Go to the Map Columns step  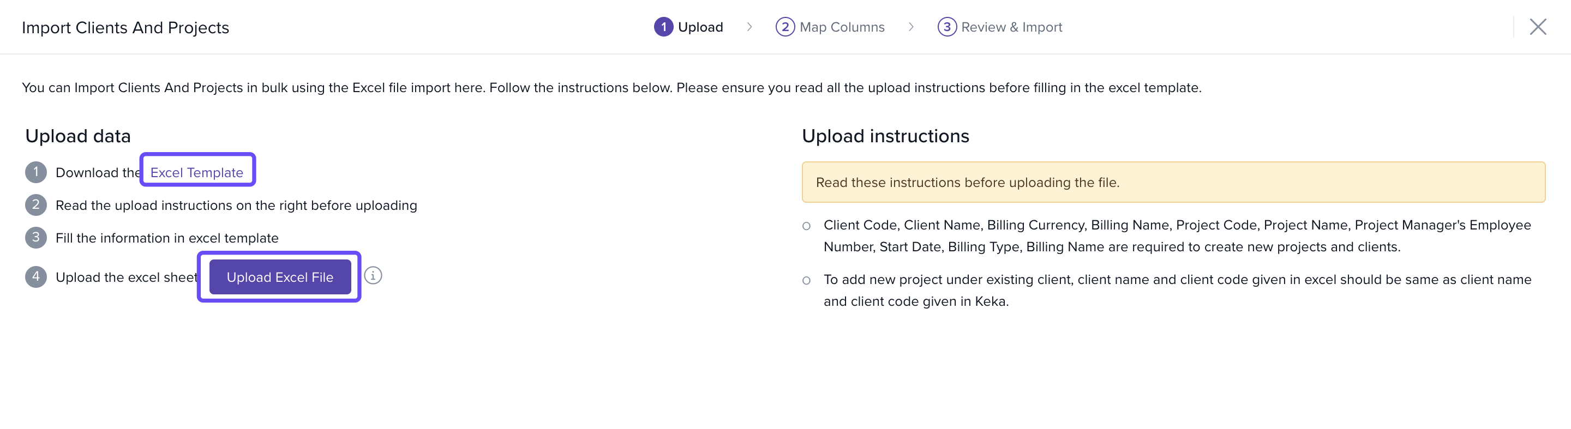(829, 27)
